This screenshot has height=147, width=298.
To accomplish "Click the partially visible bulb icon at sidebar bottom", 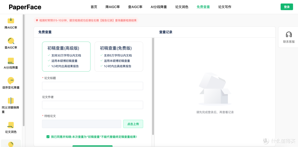I will point(11,144).
